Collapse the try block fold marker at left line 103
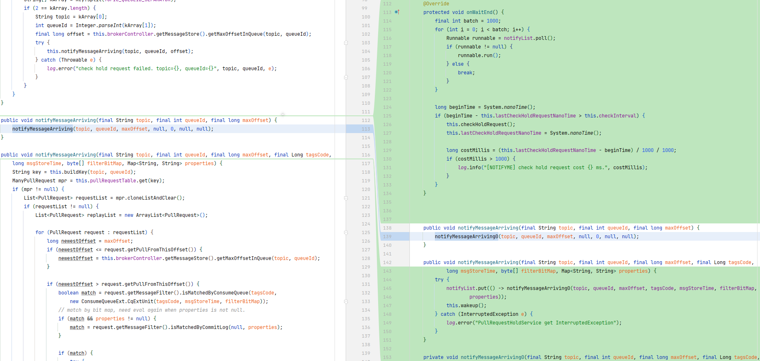The width and height of the screenshot is (760, 361). pos(346,43)
